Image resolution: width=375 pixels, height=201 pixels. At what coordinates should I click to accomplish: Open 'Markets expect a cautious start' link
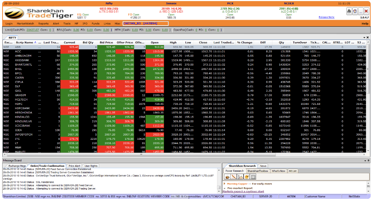(243, 192)
